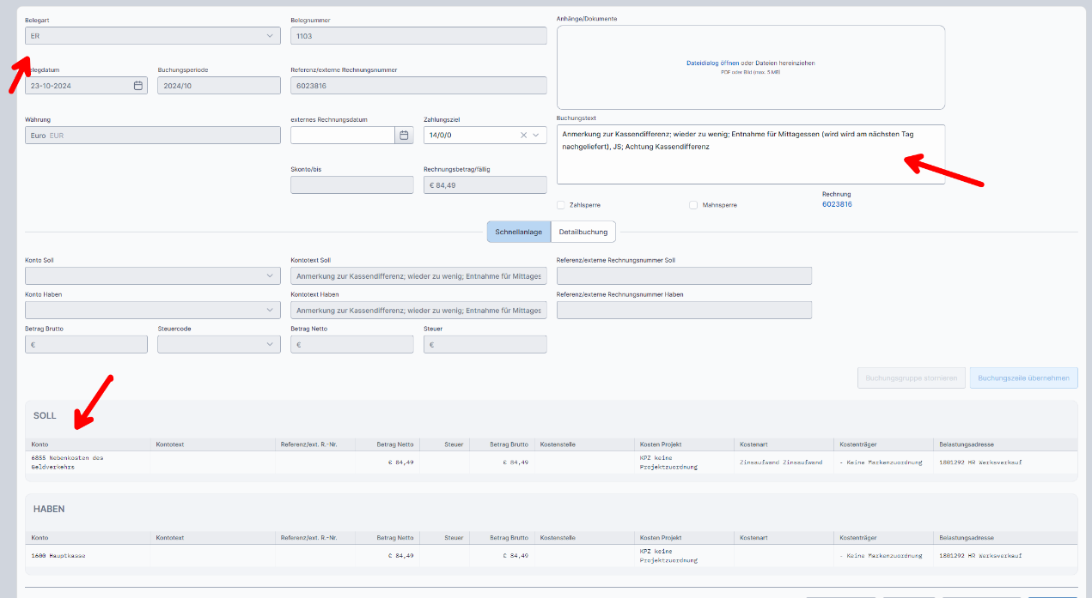This screenshot has width=1092, height=598.
Task: Enable the Mahnsperre checkbox
Action: [692, 204]
